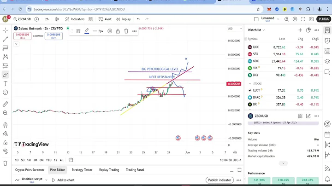The image size is (332, 186).
Task: Open chart settings gear in the top toolbar
Action: (x=295, y=19)
